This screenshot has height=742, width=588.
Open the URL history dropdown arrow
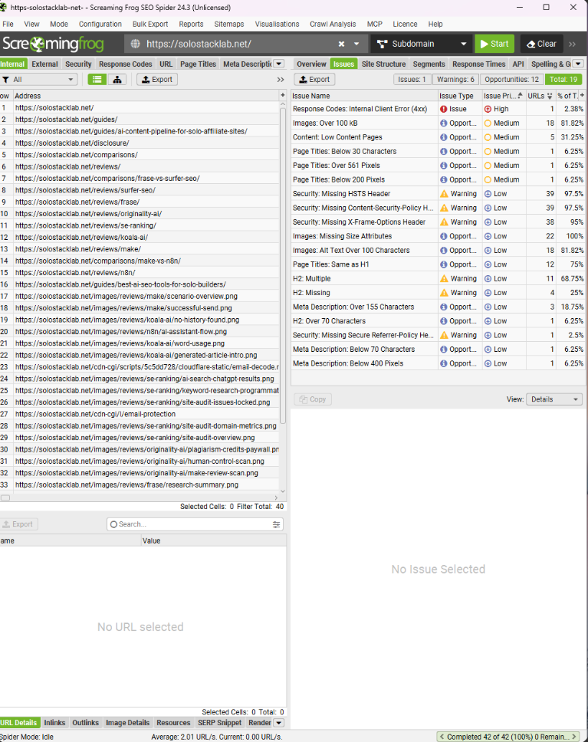(356, 44)
